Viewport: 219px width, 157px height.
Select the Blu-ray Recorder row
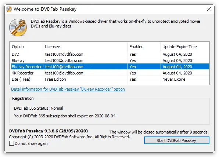coord(109,67)
